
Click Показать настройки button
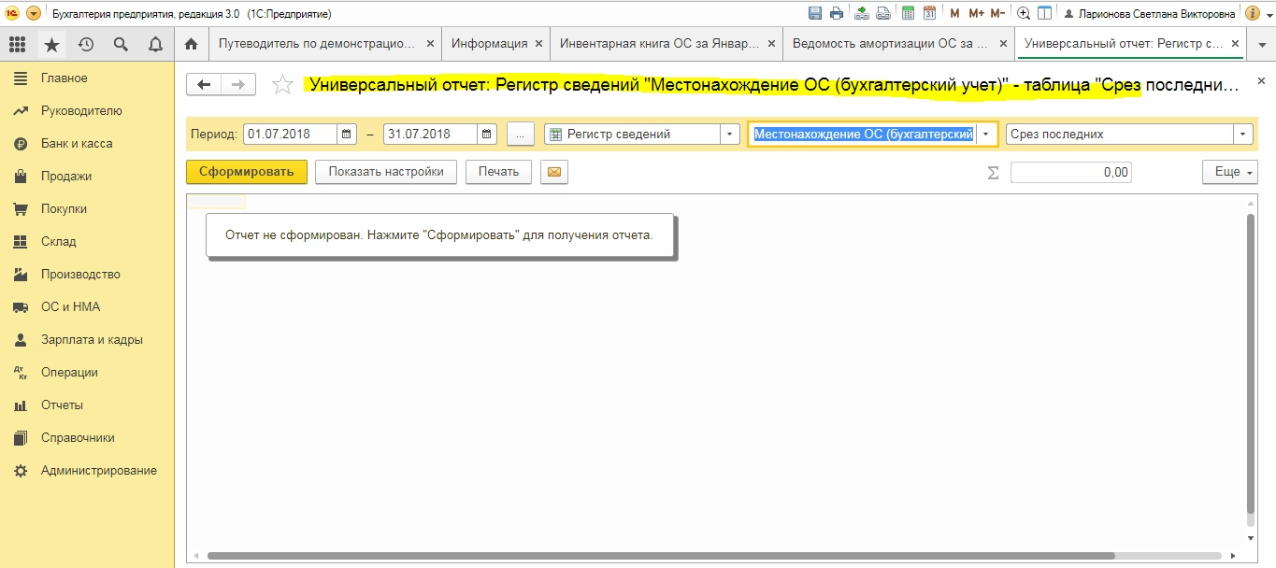tap(386, 172)
